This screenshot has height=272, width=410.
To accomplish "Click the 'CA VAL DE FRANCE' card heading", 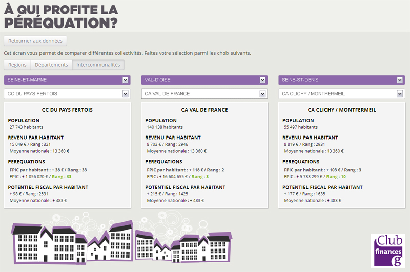I will (x=204, y=110).
